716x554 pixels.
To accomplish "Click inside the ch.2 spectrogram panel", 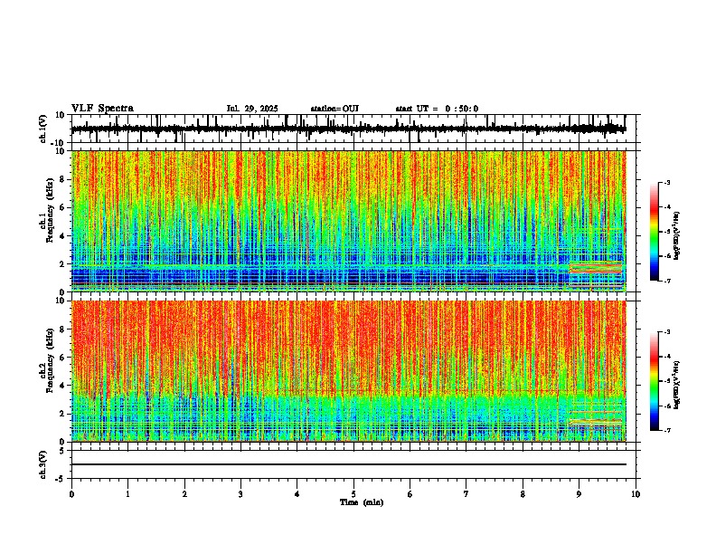I will coord(348,371).
